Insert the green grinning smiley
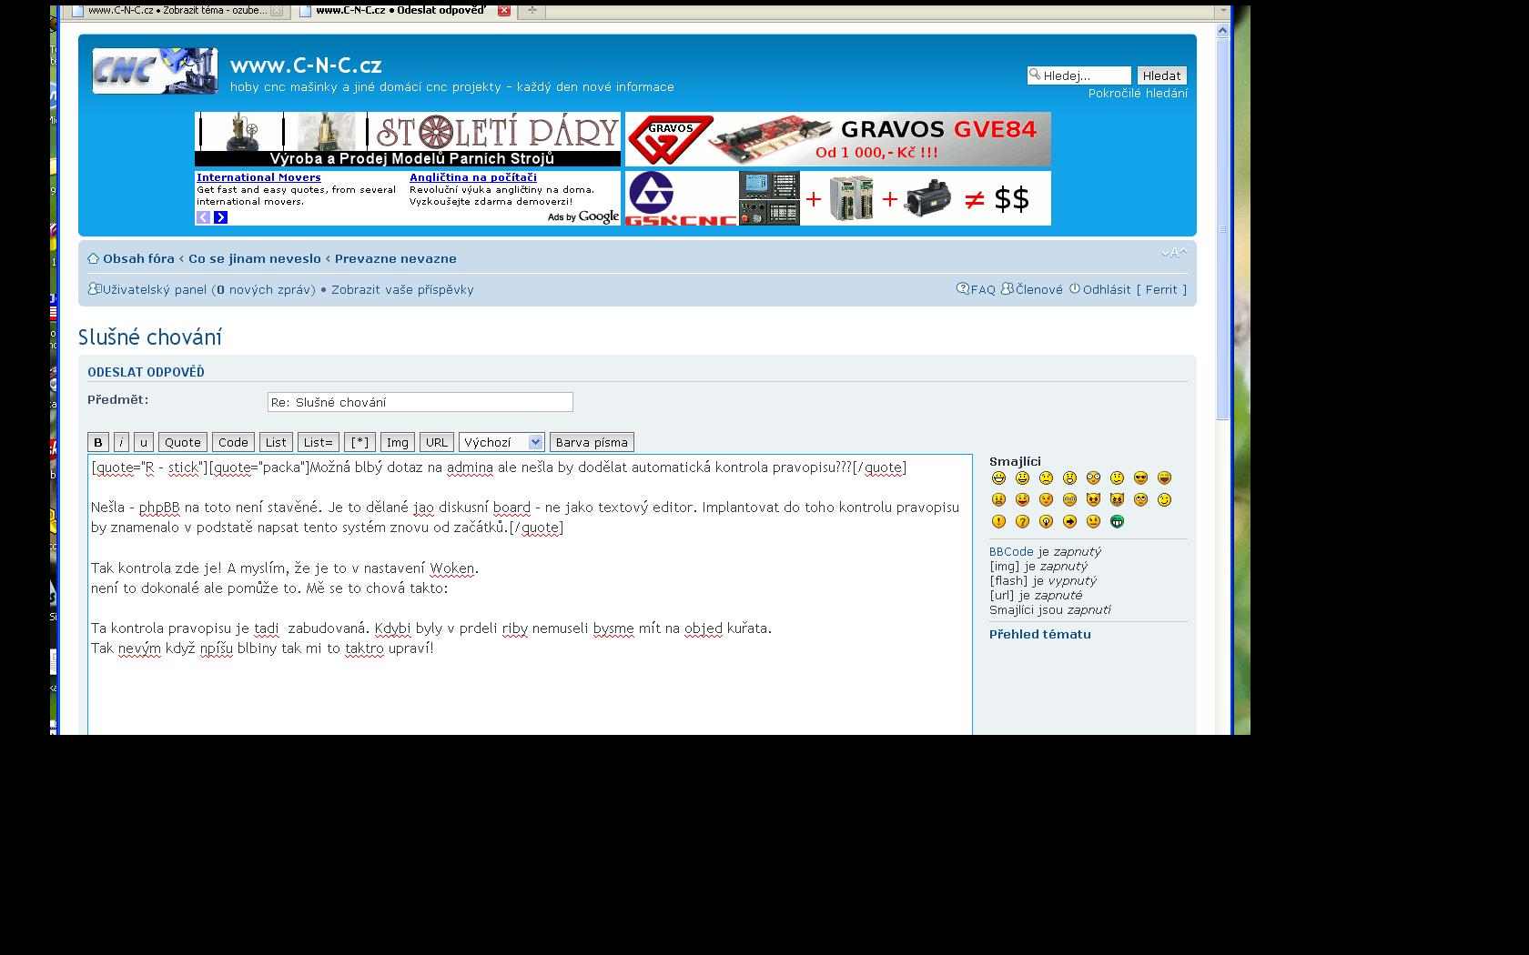The image size is (1529, 955). click(x=1117, y=522)
